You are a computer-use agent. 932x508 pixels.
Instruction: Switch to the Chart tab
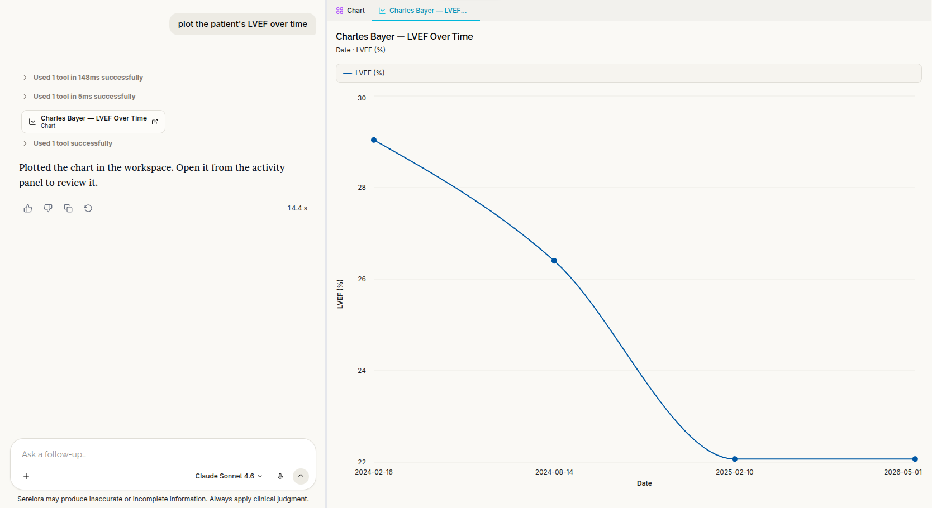[x=351, y=11]
